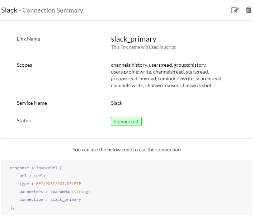The width and height of the screenshot is (254, 217).
Task: Click the closing bracket code line
Action: [12, 207]
